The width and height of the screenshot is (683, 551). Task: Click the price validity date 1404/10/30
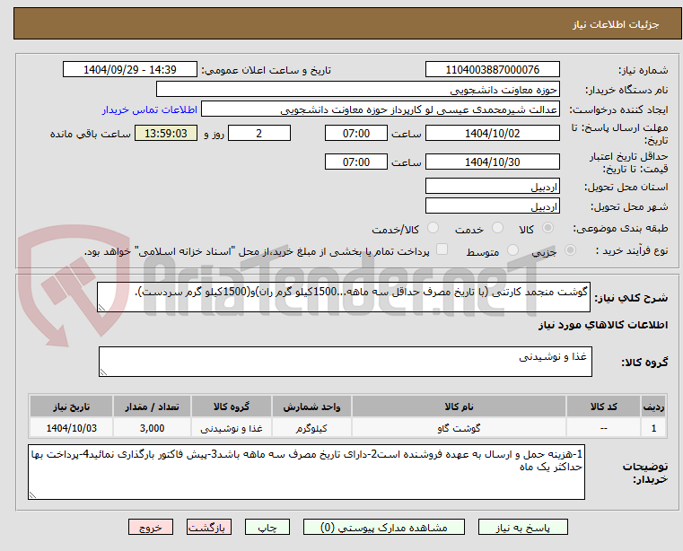pos(492,162)
